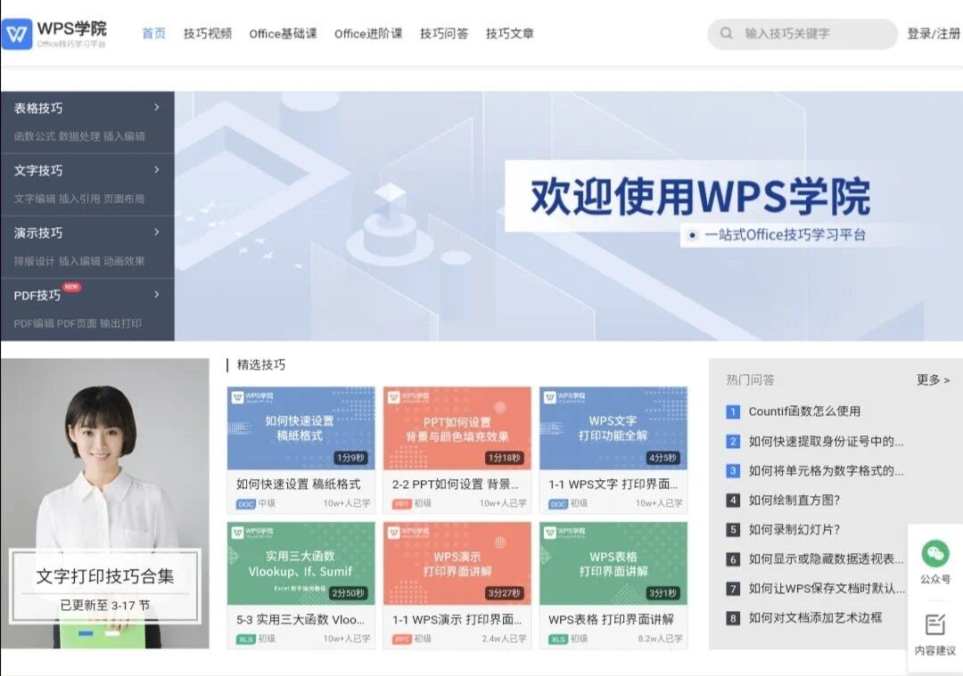Open 更多 link in 热门问答
Viewport: 963px width, 676px height.
click(933, 379)
